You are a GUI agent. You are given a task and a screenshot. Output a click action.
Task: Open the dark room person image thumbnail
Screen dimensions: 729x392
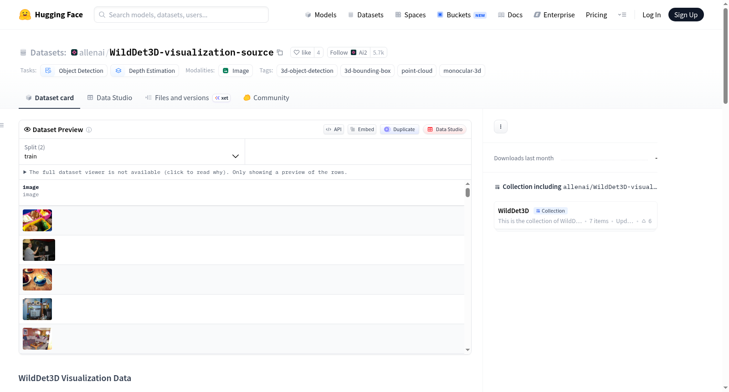pyautogui.click(x=39, y=250)
